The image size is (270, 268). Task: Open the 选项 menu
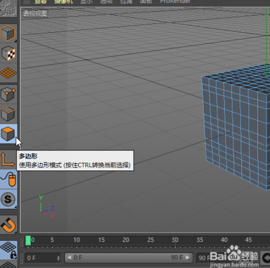pos(106,2)
